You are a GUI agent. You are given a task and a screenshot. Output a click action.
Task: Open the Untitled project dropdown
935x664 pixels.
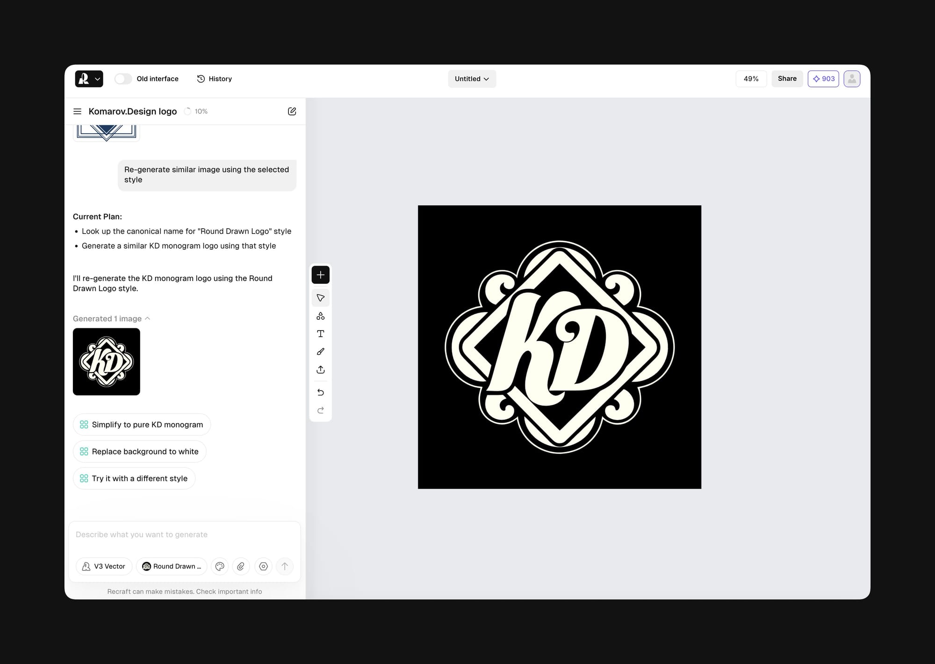click(472, 79)
